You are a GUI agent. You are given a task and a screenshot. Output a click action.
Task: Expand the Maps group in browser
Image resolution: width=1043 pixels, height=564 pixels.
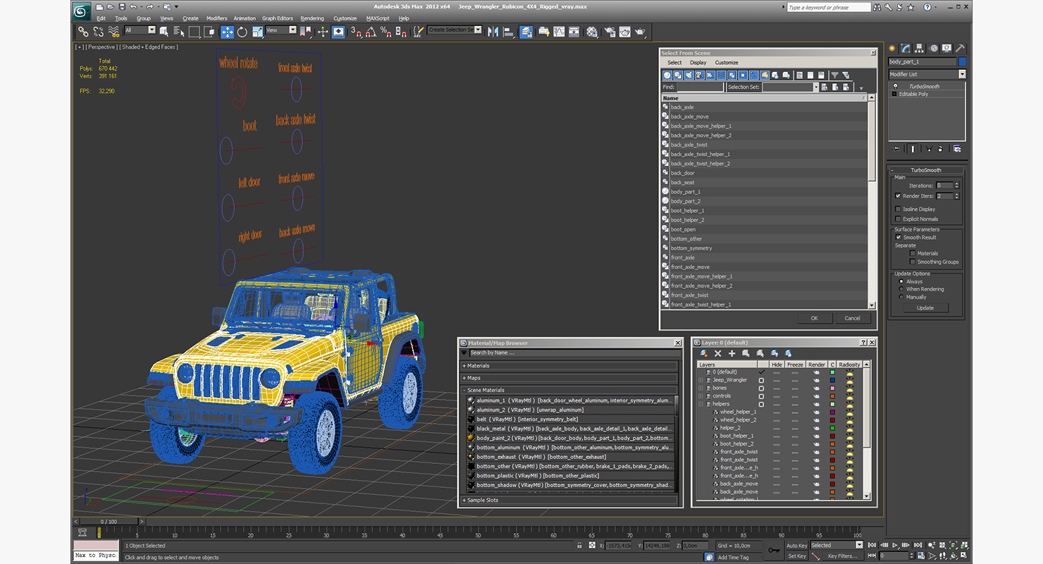464,378
